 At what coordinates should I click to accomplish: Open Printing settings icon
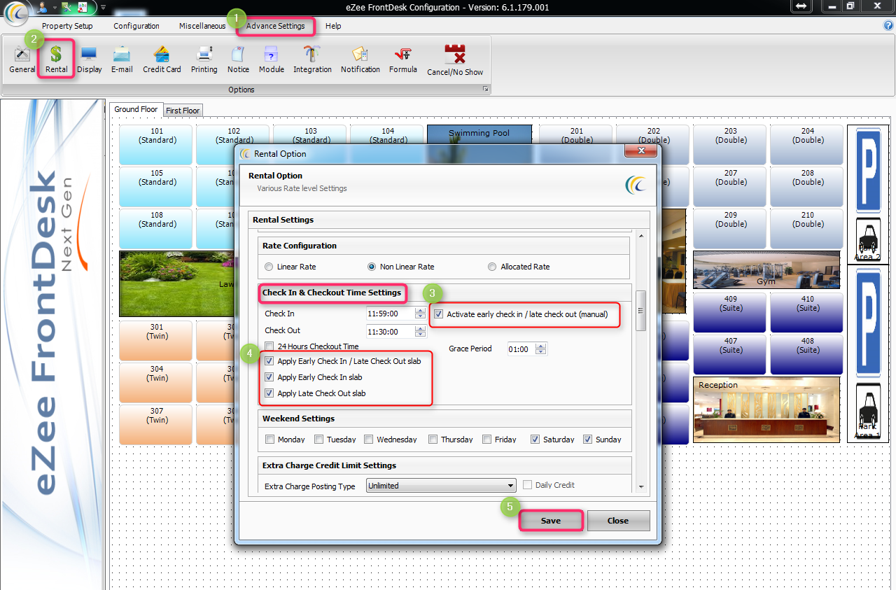pyautogui.click(x=204, y=59)
